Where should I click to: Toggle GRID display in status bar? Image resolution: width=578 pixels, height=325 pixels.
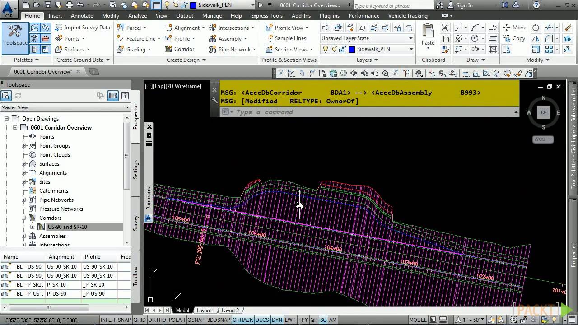click(140, 320)
